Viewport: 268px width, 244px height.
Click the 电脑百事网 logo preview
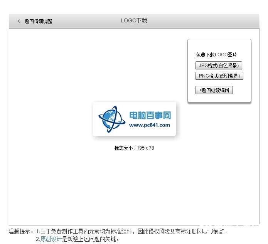[134, 119]
